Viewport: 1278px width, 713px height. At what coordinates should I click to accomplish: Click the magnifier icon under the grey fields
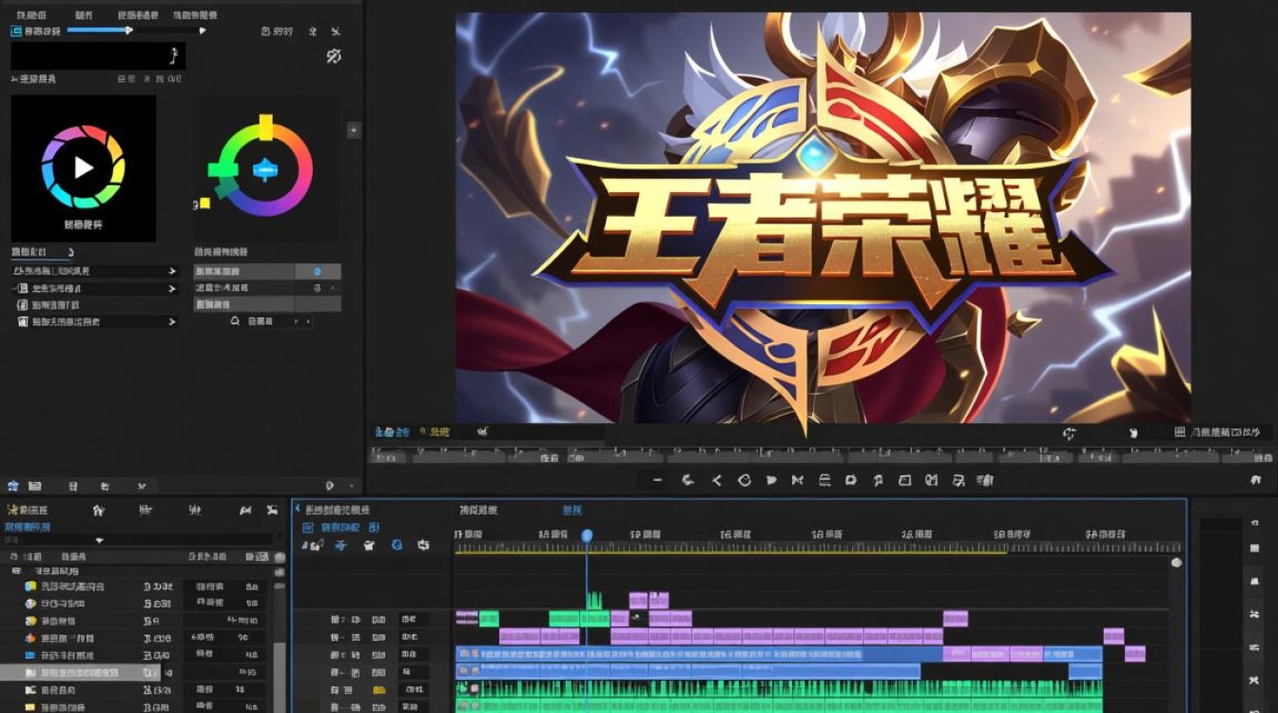(x=235, y=321)
